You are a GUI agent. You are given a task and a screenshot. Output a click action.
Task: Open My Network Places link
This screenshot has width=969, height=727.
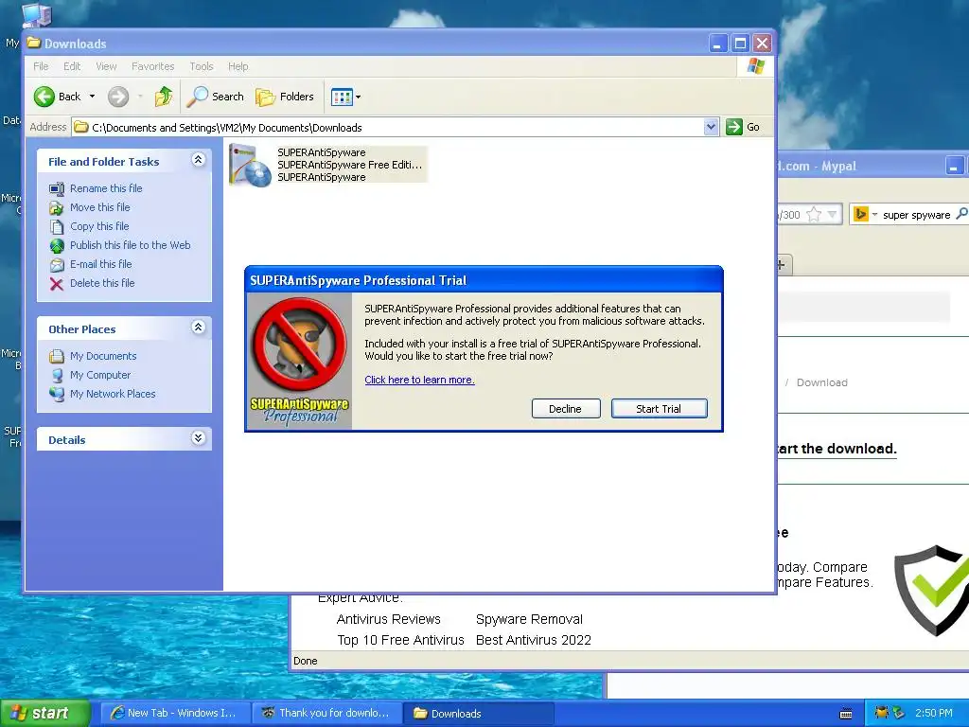click(x=113, y=394)
